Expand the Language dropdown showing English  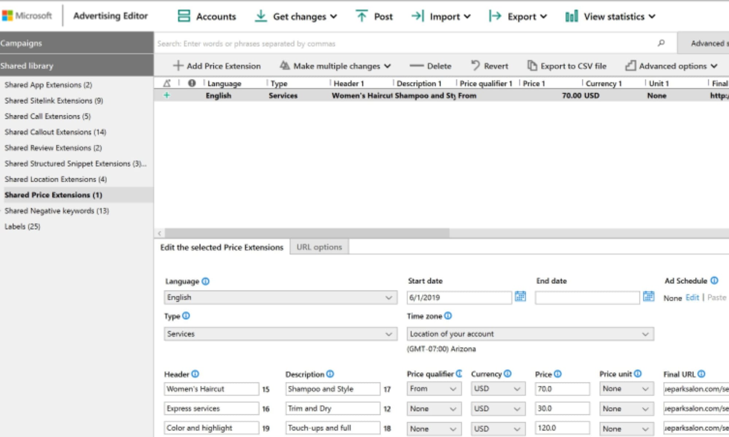[x=281, y=298]
